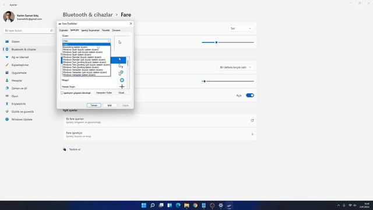The height and width of the screenshot is (210, 373).
Task: Adjust the mouse pointer speed slider
Action: [228, 43]
